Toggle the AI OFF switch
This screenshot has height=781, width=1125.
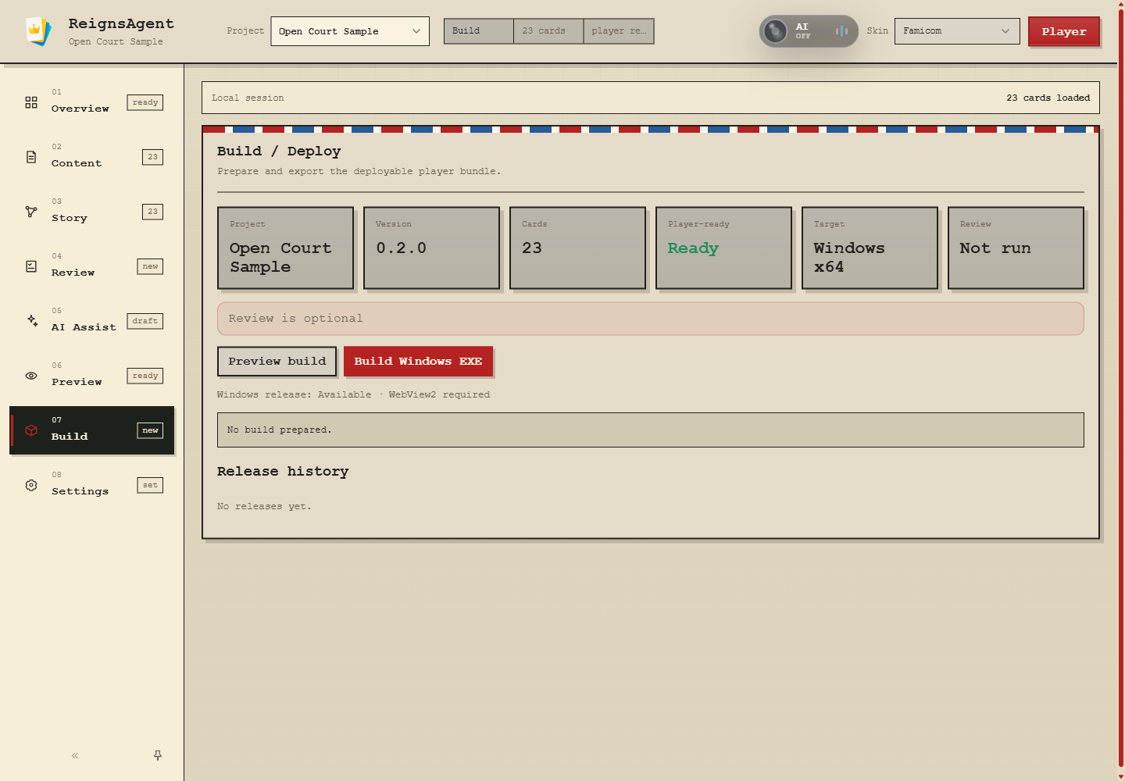coord(809,31)
